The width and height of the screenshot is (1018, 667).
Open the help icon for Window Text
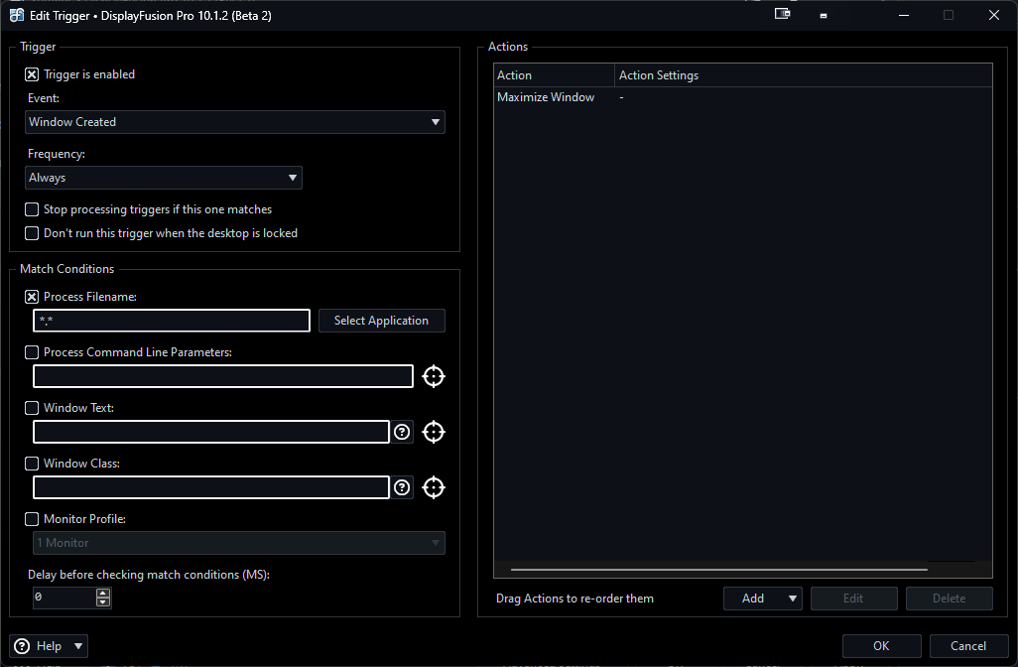[x=402, y=432]
